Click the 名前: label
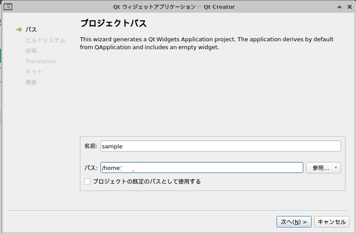This screenshot has height=234, width=356. tap(91, 146)
